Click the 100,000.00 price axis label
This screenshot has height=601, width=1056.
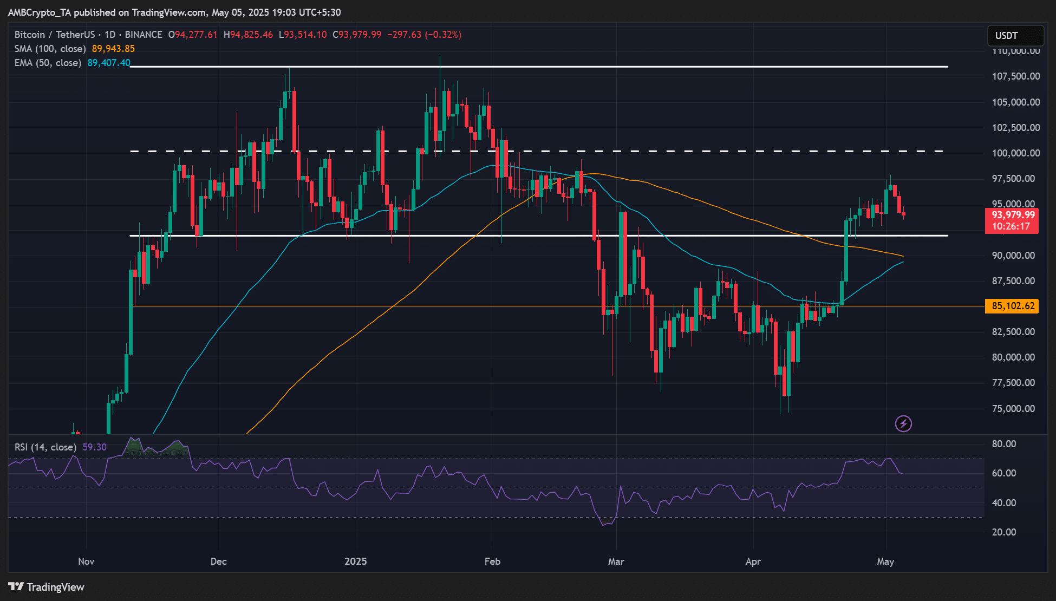coord(1015,153)
